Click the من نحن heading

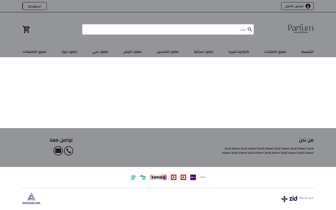click(x=306, y=140)
